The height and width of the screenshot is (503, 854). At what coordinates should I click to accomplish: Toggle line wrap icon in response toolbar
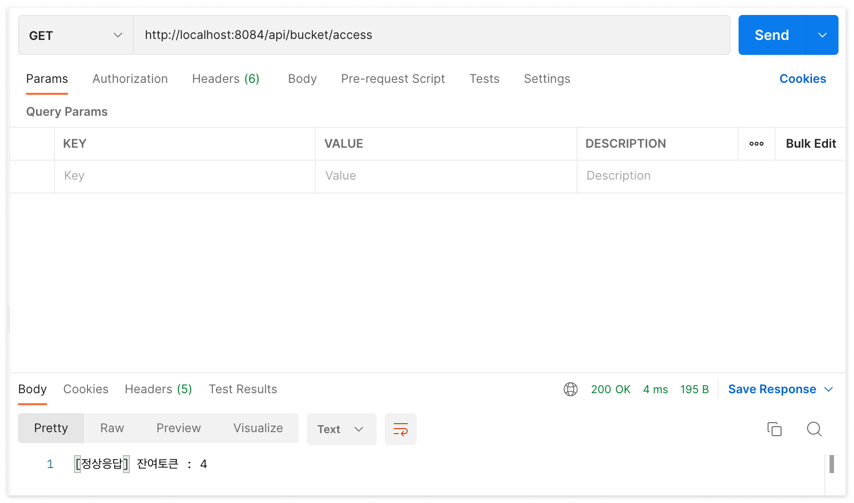(401, 429)
